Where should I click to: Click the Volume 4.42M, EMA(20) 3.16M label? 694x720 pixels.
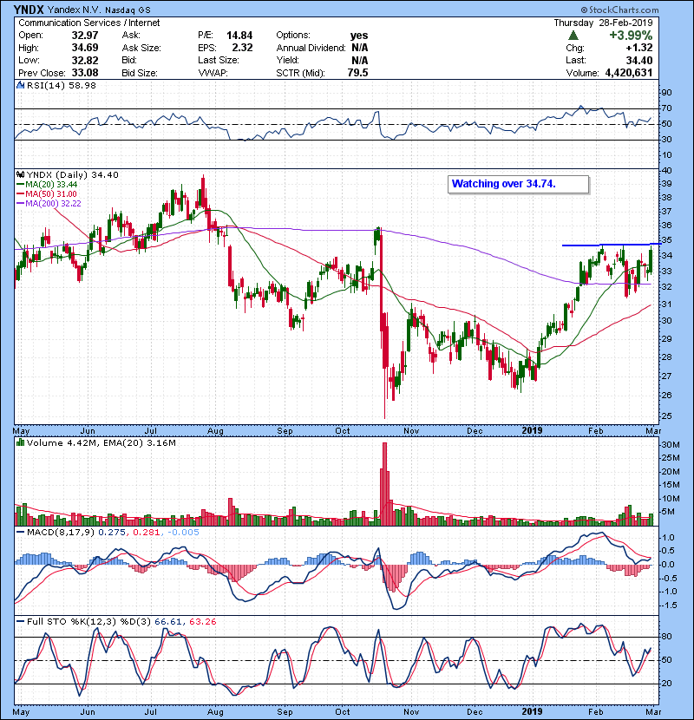point(101,442)
